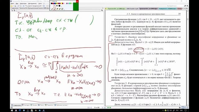Go to the first page button

[x=89, y=108]
